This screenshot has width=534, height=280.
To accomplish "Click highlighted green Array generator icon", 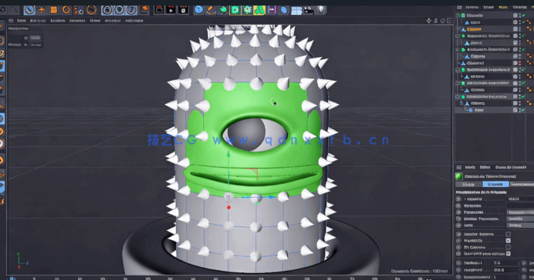I will coord(235,10).
